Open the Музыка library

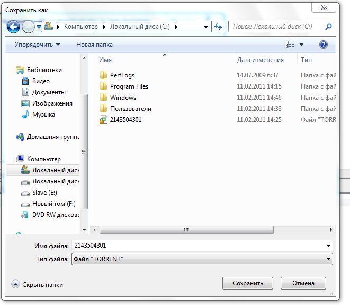(x=43, y=115)
